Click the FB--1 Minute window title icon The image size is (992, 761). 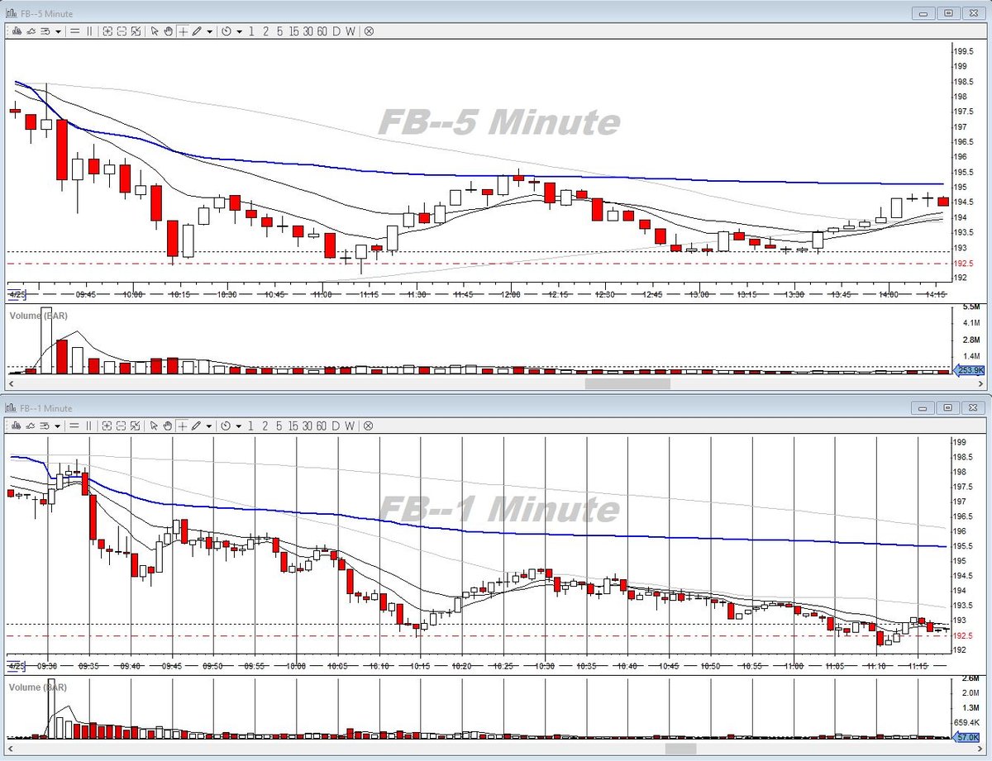point(10,408)
